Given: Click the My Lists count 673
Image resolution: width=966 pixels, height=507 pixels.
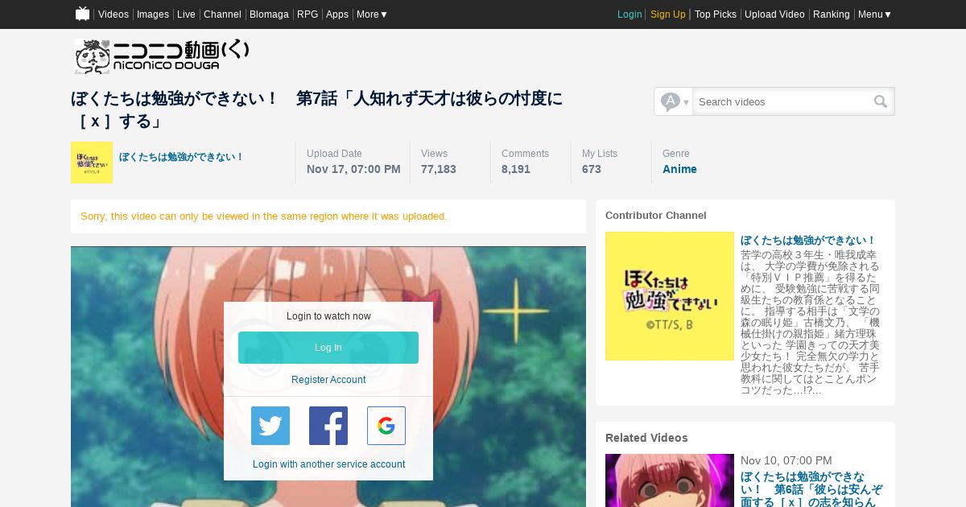Looking at the screenshot, I should pos(592,169).
